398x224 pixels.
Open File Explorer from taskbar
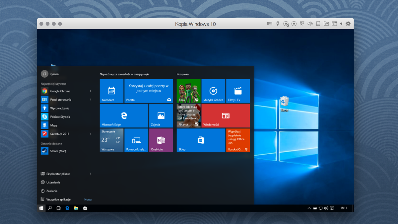pos(76,208)
